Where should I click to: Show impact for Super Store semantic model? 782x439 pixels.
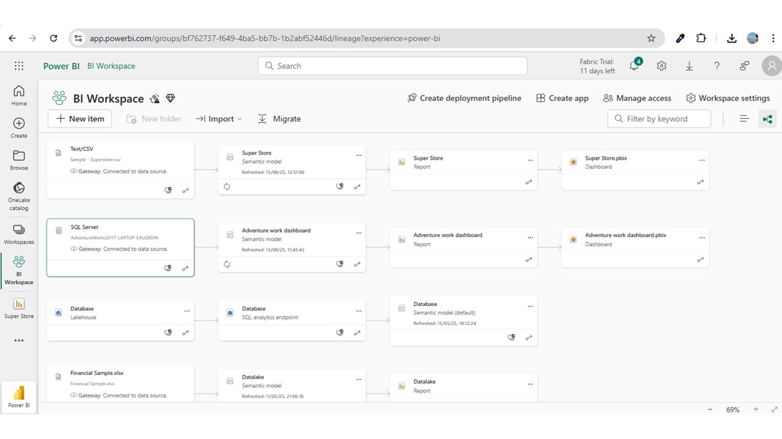tap(340, 187)
